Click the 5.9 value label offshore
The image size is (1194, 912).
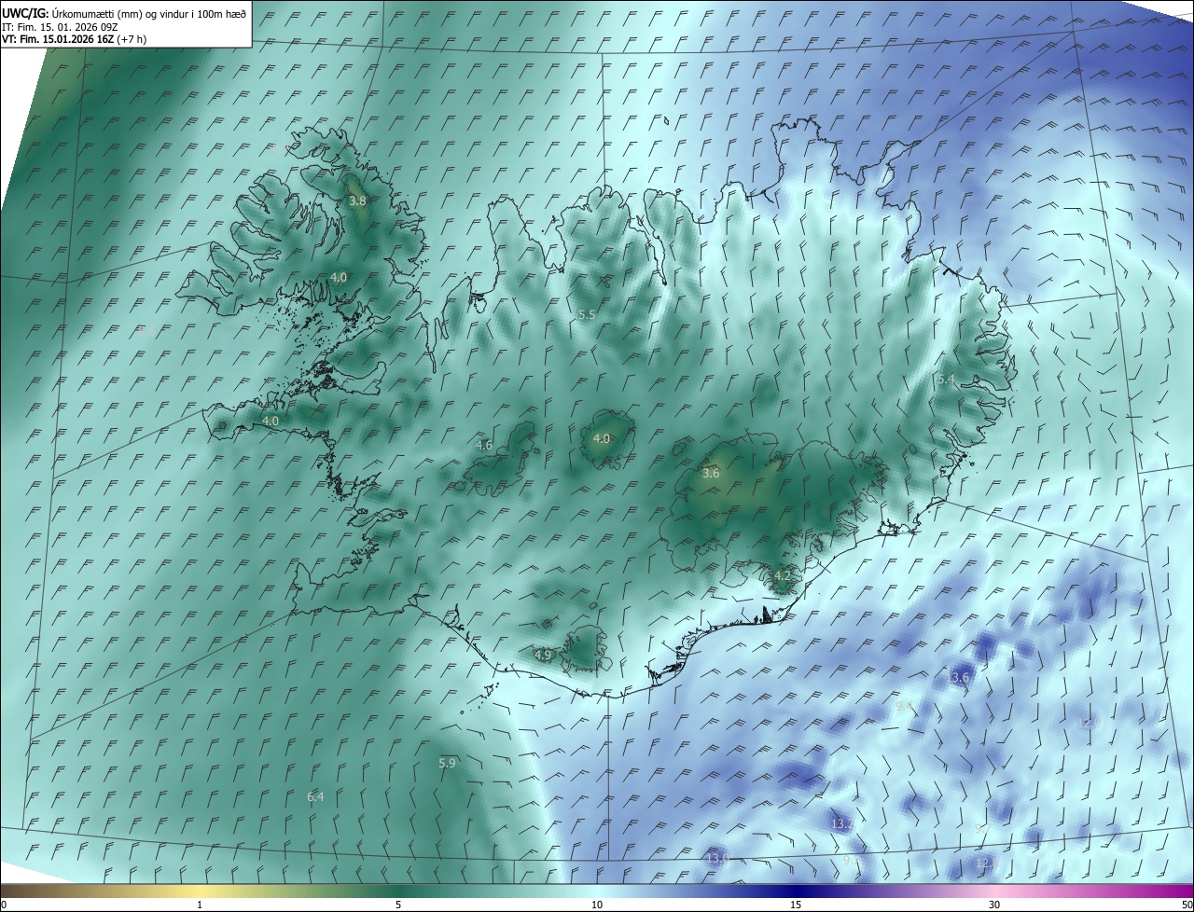point(447,763)
